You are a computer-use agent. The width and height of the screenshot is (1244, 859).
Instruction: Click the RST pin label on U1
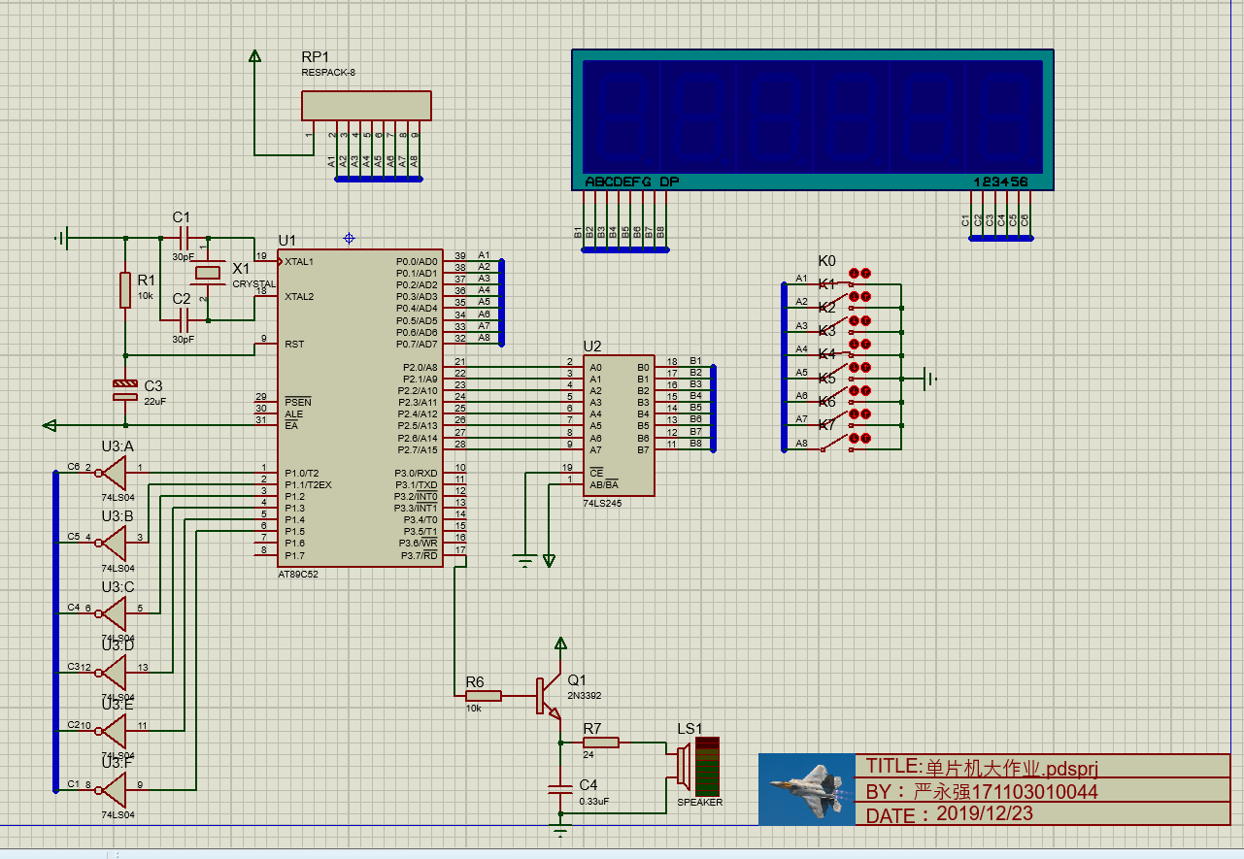coord(293,344)
